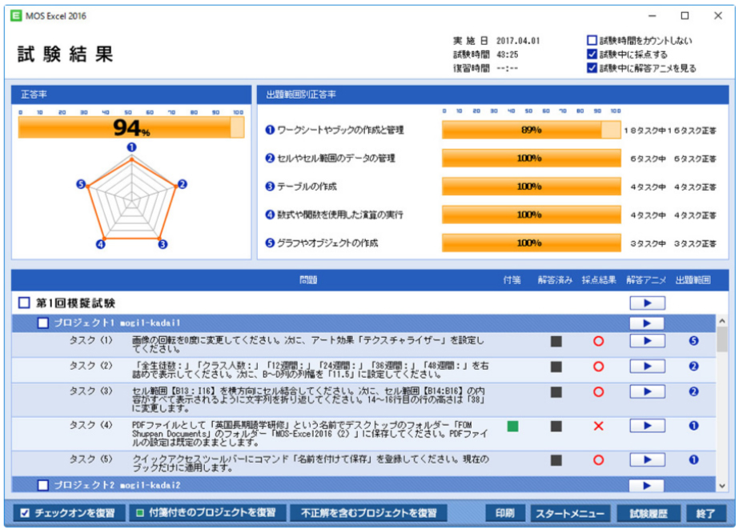Click the answered square of タスク (4)
Image resolution: width=739 pixels, height=530 pixels.
[x=556, y=427]
